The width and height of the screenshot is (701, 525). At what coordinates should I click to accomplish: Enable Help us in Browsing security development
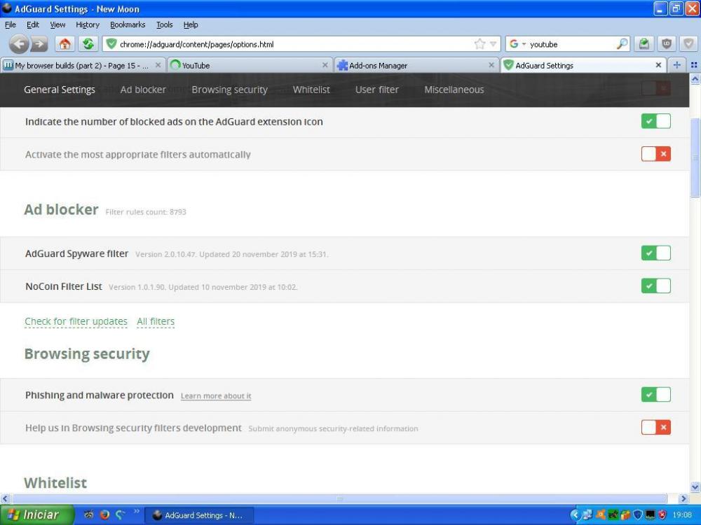click(x=656, y=427)
